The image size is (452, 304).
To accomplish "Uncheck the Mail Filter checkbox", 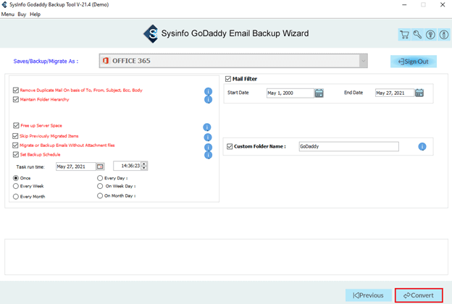I will 228,79.
